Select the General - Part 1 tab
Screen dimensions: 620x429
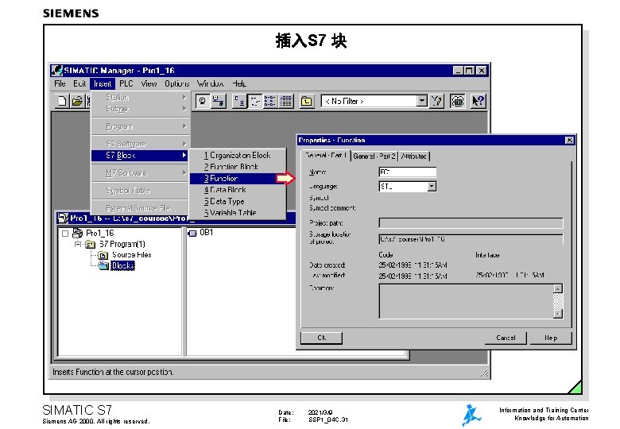click(325, 156)
